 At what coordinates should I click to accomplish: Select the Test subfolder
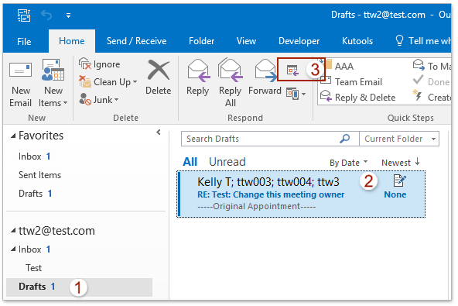(33, 268)
